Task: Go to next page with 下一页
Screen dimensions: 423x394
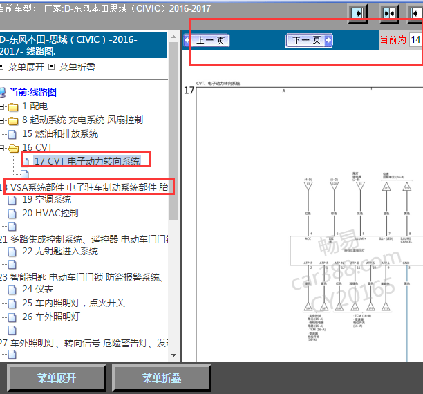Action: (309, 41)
